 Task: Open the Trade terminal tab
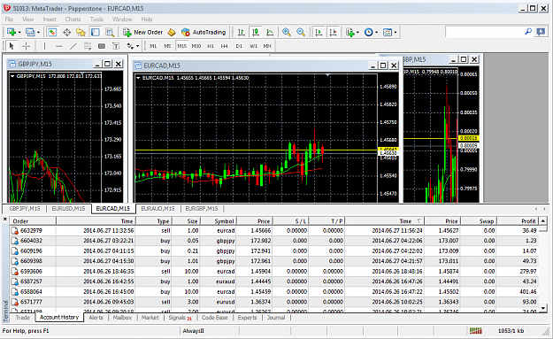[x=23, y=318]
